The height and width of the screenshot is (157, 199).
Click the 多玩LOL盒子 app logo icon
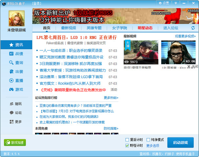click(4, 4)
